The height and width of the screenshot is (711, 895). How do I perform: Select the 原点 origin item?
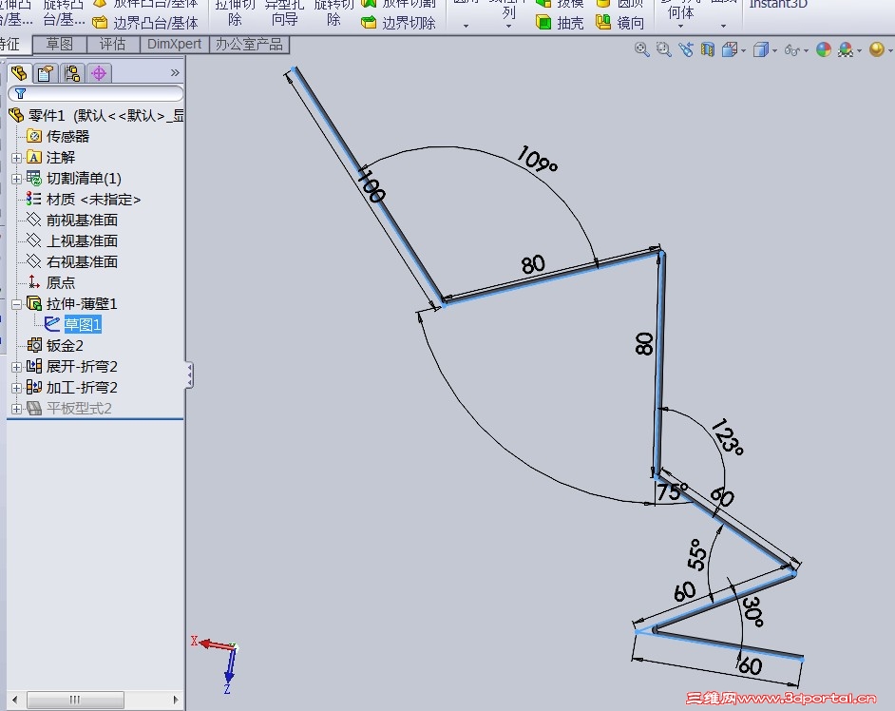point(51,282)
